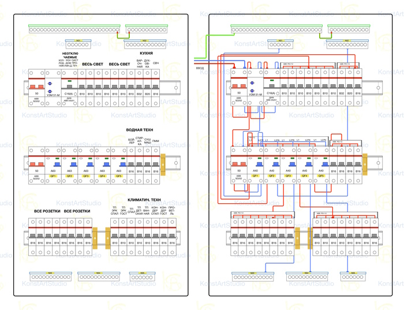Select the QF5 blue RCD in left panel

pyautogui.click(x=119, y=164)
